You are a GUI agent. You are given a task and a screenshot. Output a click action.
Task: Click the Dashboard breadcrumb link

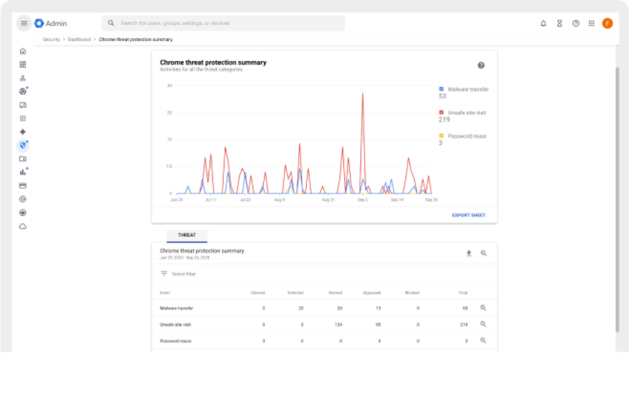pyautogui.click(x=79, y=39)
